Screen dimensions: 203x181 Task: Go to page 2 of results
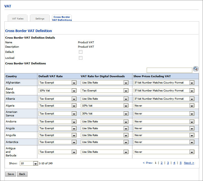162,163
